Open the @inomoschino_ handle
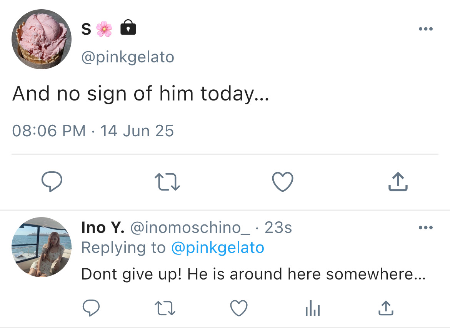The image size is (450, 328). pyautogui.click(x=190, y=228)
